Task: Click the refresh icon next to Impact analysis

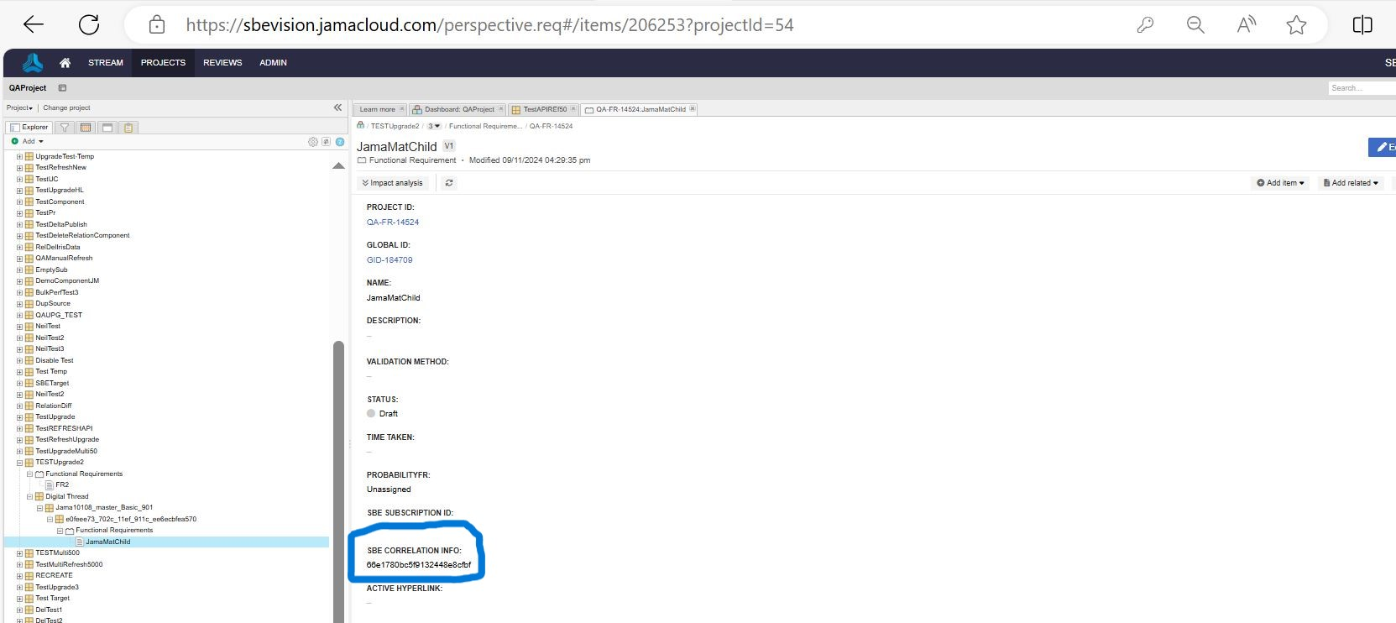Action: click(x=449, y=183)
